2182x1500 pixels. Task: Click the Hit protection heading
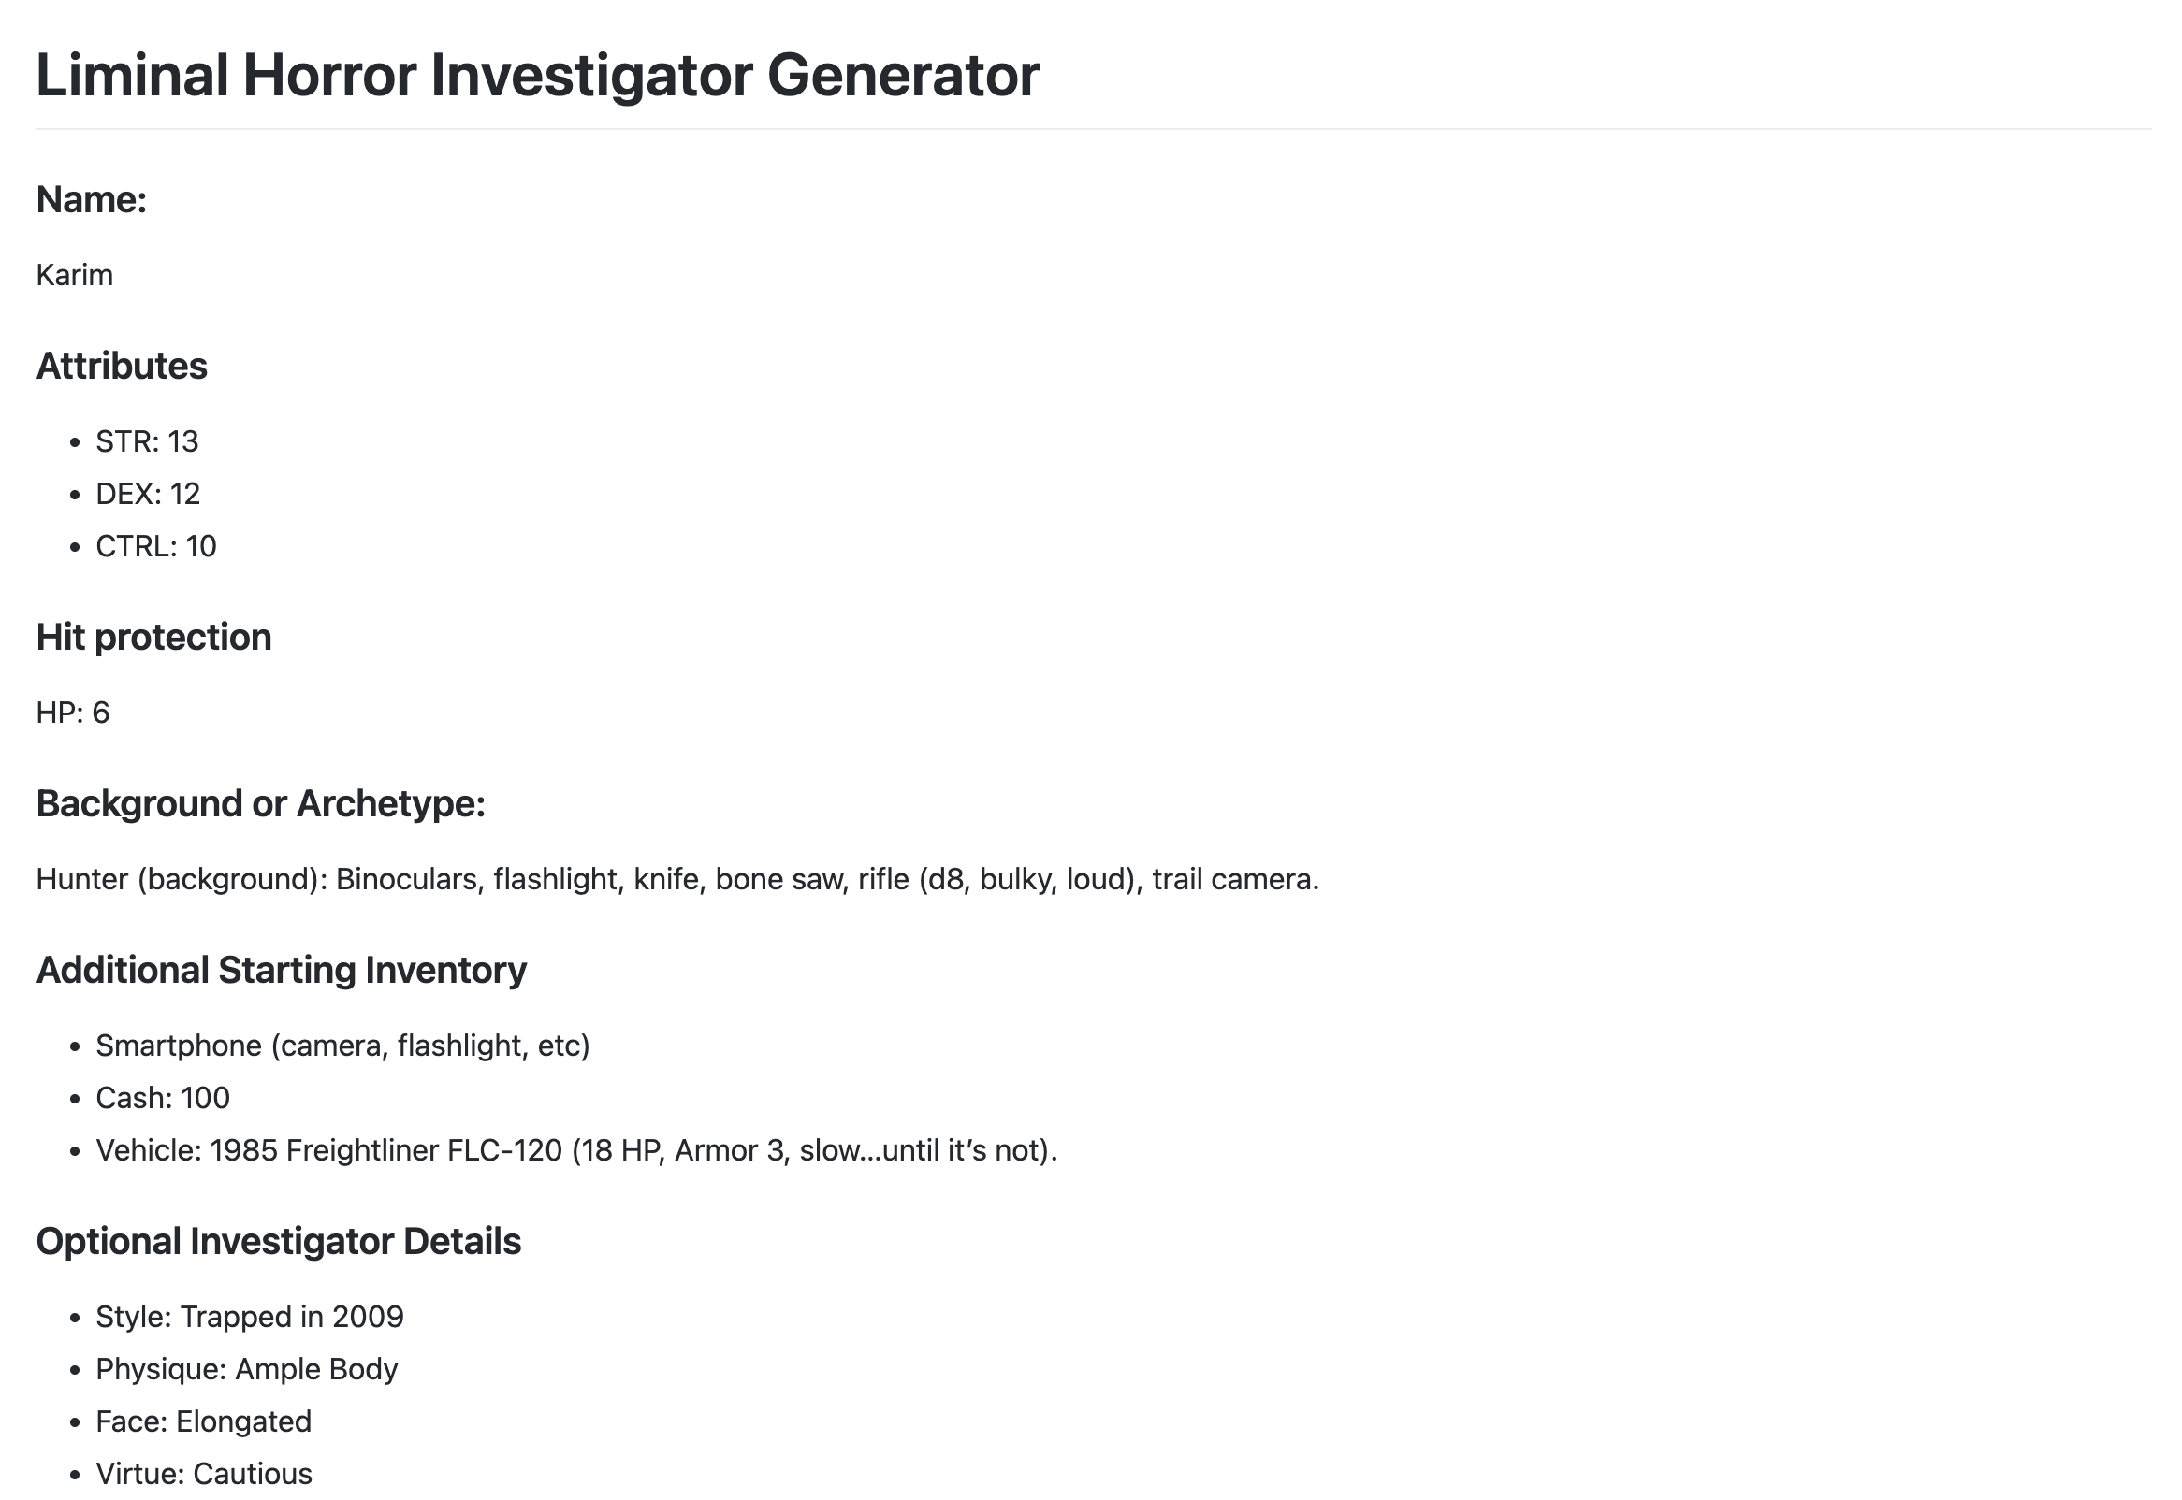[153, 638]
